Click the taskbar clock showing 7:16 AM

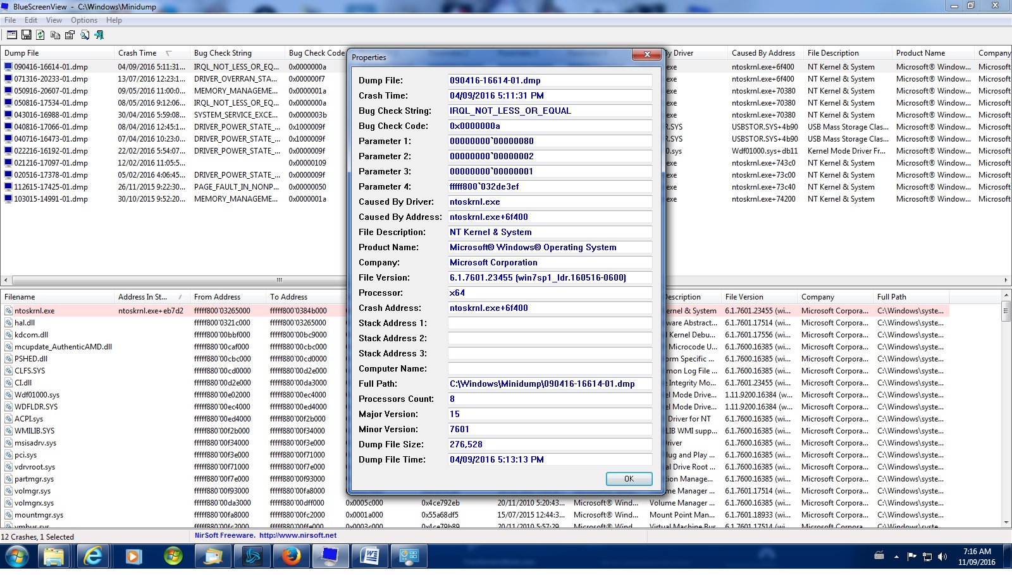977,557
